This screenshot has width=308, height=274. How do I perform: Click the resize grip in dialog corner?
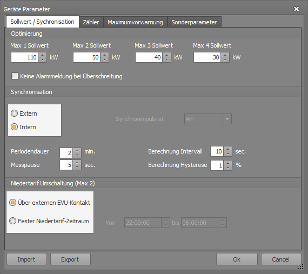[x=301, y=267]
